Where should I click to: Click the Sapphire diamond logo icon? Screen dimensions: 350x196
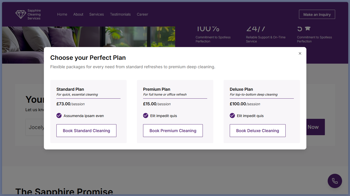click(x=21, y=15)
